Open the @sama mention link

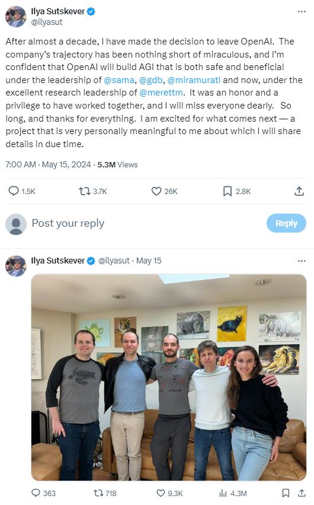pos(119,80)
